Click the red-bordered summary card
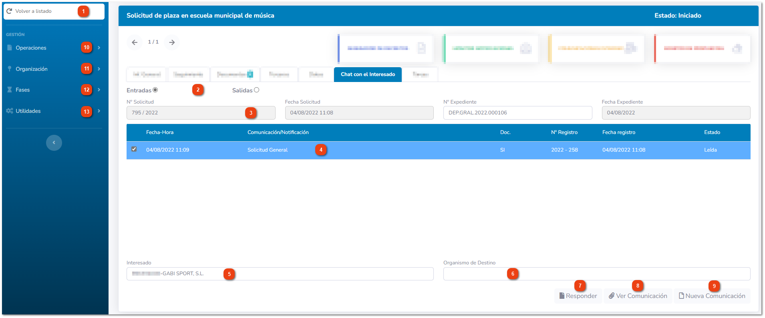 tap(702, 48)
